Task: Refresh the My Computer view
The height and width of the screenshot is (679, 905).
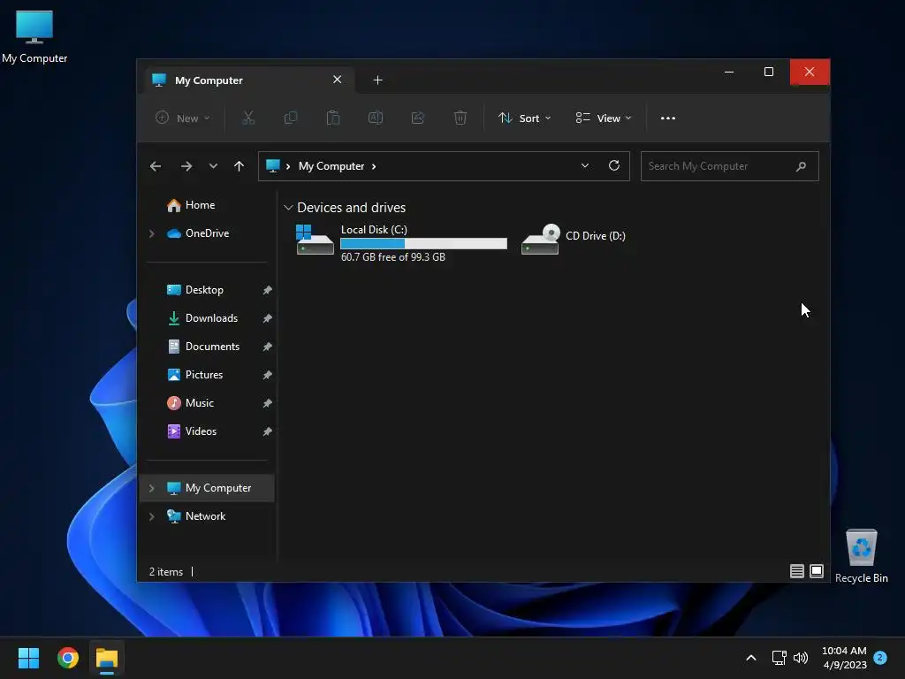Action: click(614, 165)
